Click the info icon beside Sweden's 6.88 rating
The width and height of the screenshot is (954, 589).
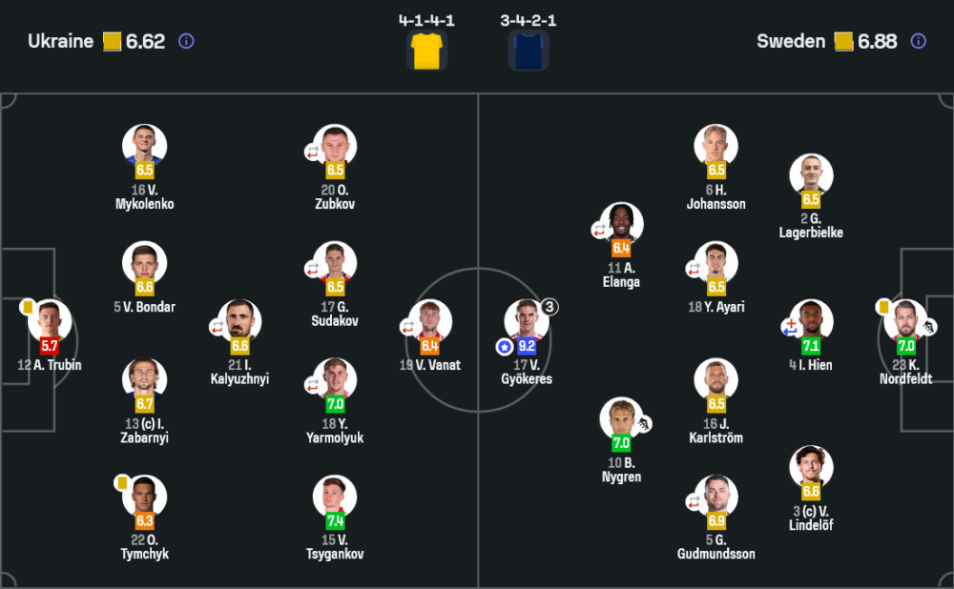[x=918, y=41]
